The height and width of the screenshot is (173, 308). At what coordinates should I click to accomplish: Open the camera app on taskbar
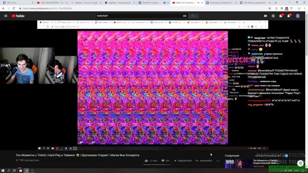click(x=20, y=171)
